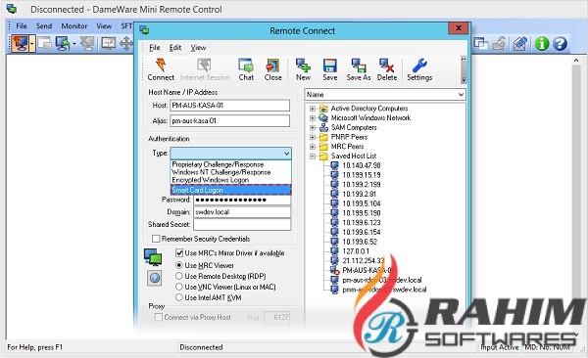Expand SAM Computers node
Screen dimensions: 588x358
[312, 128]
